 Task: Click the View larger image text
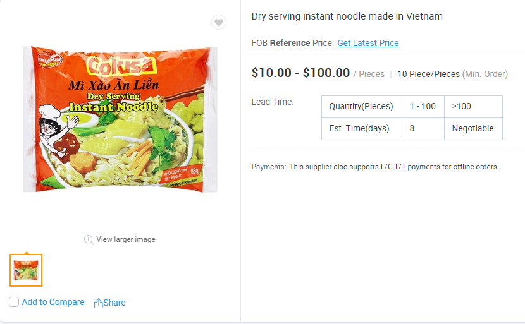coord(125,239)
